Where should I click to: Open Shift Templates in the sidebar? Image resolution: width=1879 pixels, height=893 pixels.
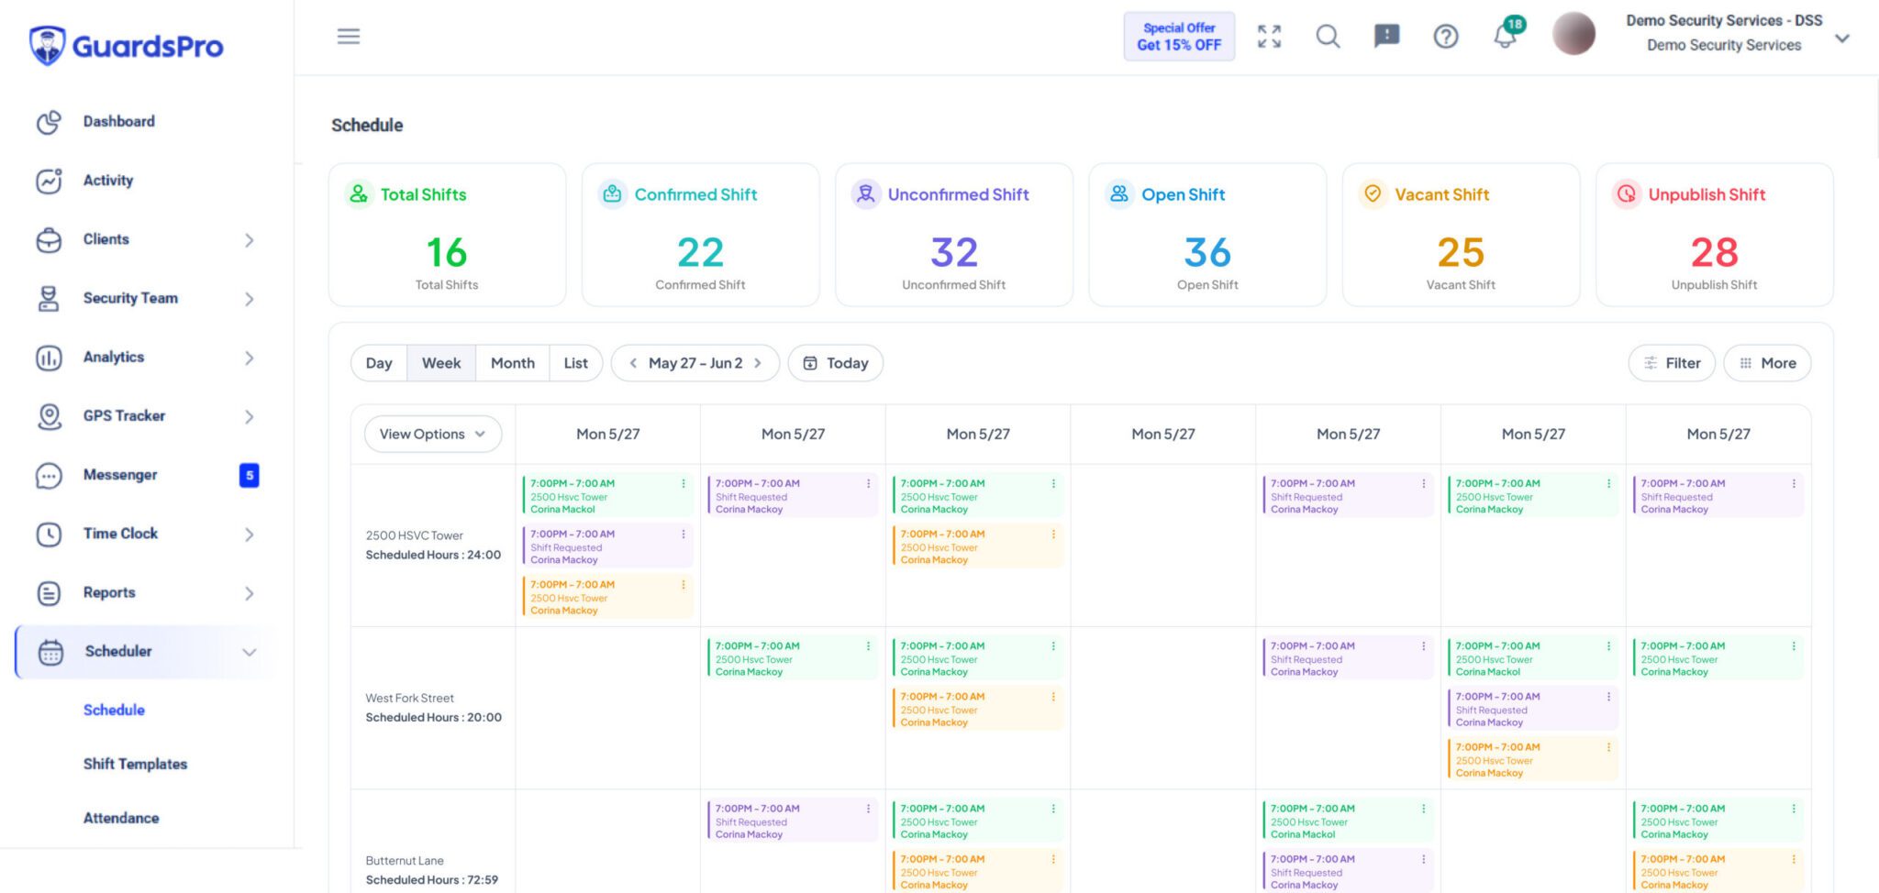(x=135, y=764)
